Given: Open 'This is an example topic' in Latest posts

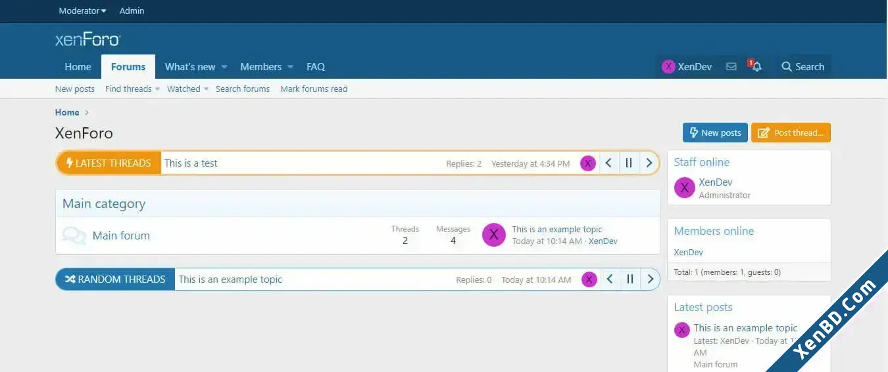Looking at the screenshot, I should point(745,328).
